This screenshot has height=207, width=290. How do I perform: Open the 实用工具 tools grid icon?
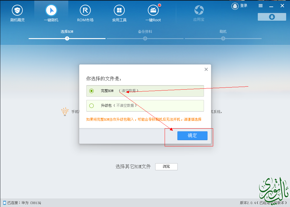point(119,11)
